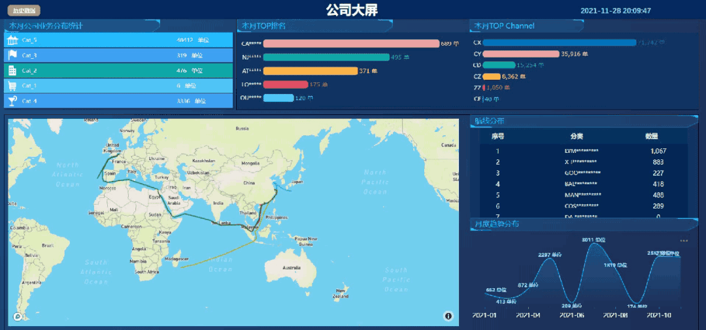Click the 公司大屏 dashboard title
Screen dimensions: 706x330
[x=352, y=10]
